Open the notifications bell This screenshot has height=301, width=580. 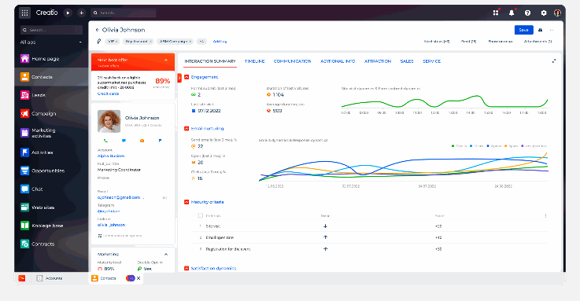[x=512, y=13]
